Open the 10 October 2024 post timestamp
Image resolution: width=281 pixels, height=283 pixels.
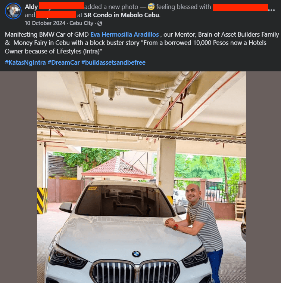[45, 23]
